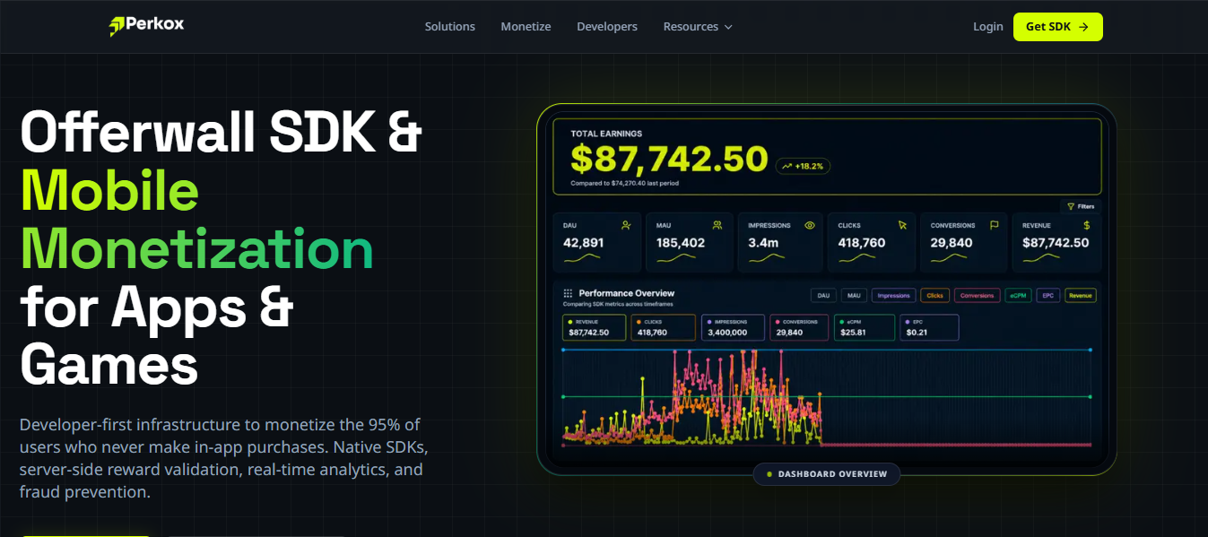Toggle the DAU chip in Performance Overview
The image size is (1208, 537).
pyautogui.click(x=823, y=295)
